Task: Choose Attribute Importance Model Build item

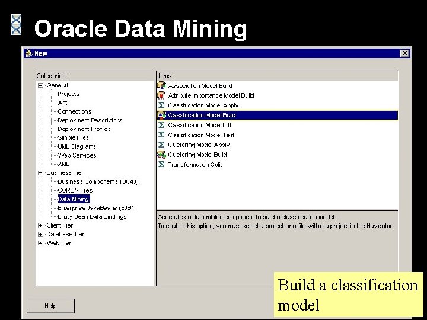Action: tap(211, 95)
